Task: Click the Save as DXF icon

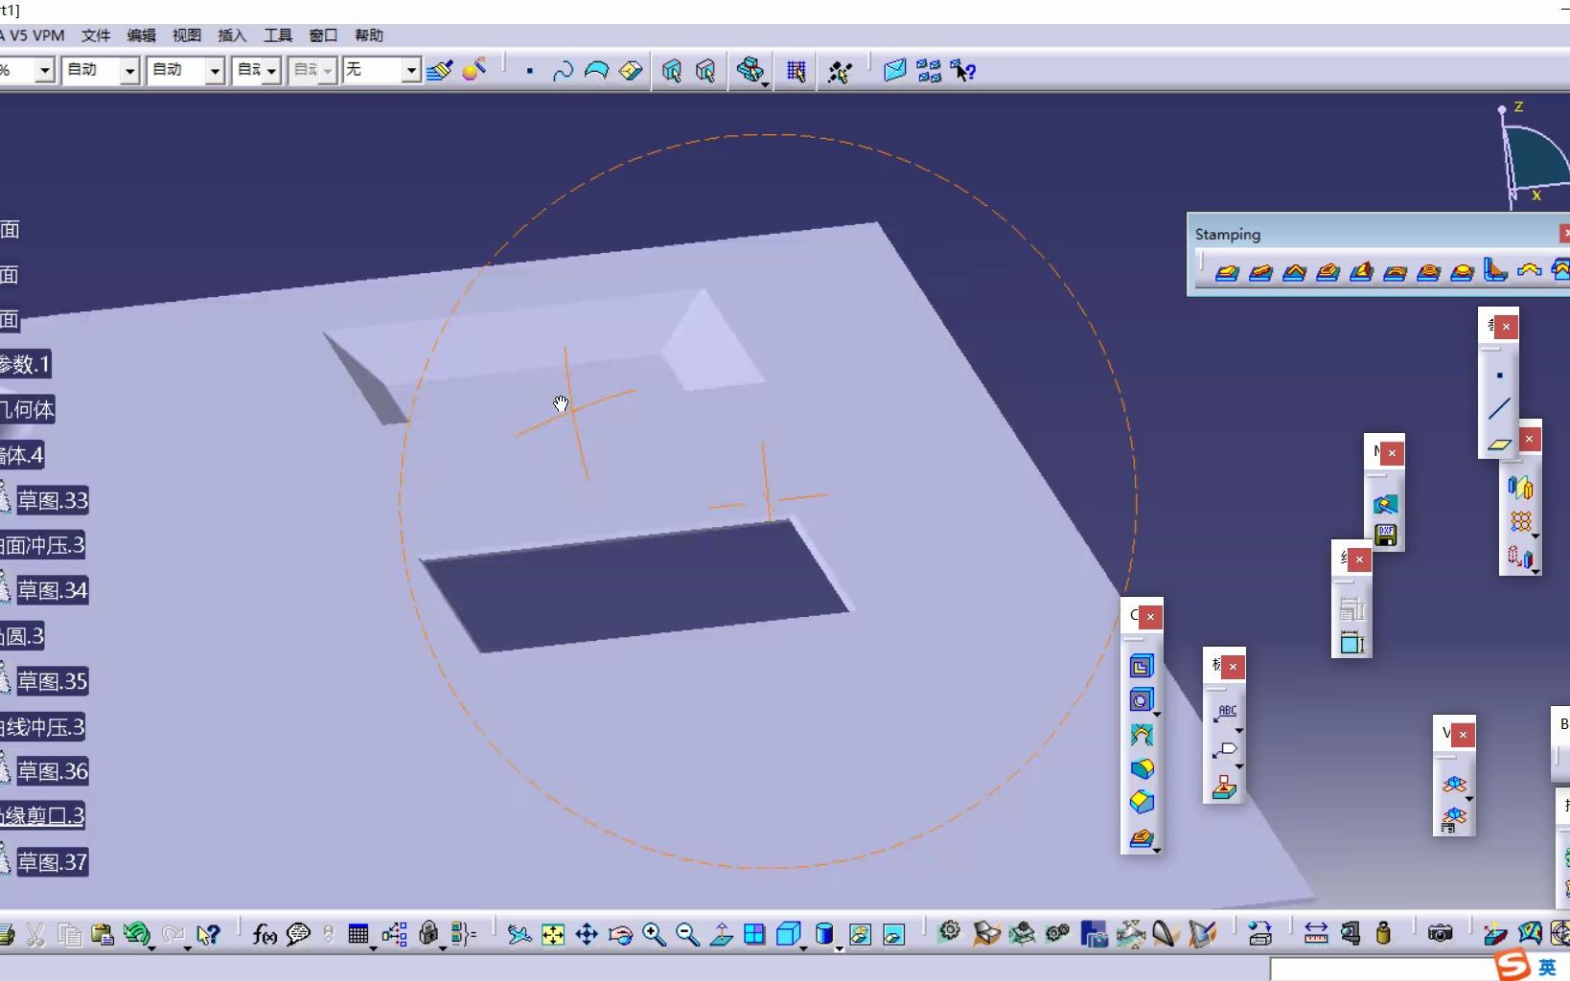Action: [1385, 536]
